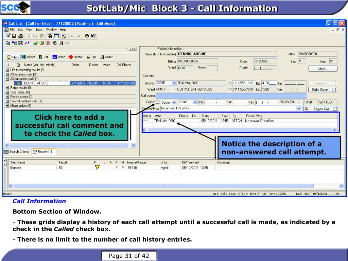Click the red F toolbar icon

[48, 43]
